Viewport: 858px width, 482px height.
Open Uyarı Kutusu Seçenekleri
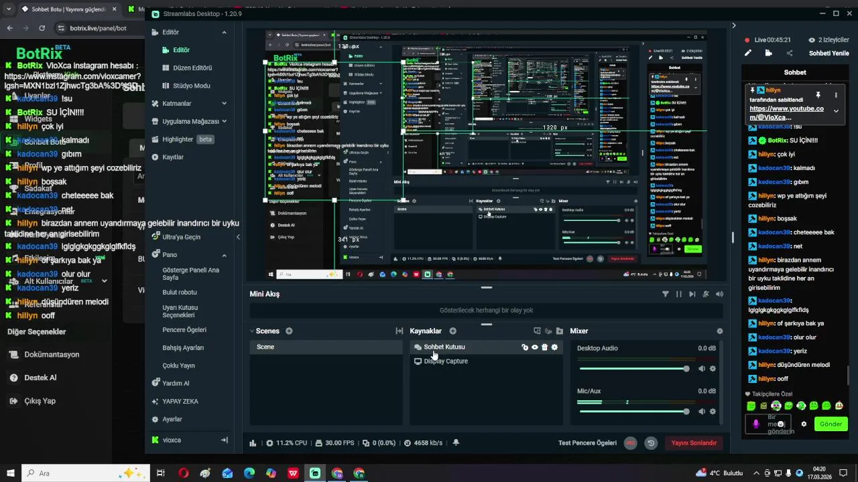tap(180, 311)
